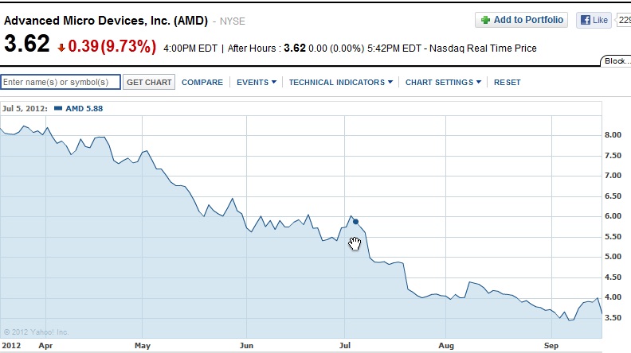
Task: Expand the Technical Indicators dropdown
Action: (340, 83)
